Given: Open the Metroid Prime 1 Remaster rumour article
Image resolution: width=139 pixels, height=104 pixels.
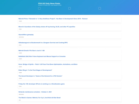Looking at the screenshot, I should click(53, 19).
